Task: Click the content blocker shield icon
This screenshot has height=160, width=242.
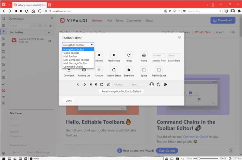Action: coord(46,11)
